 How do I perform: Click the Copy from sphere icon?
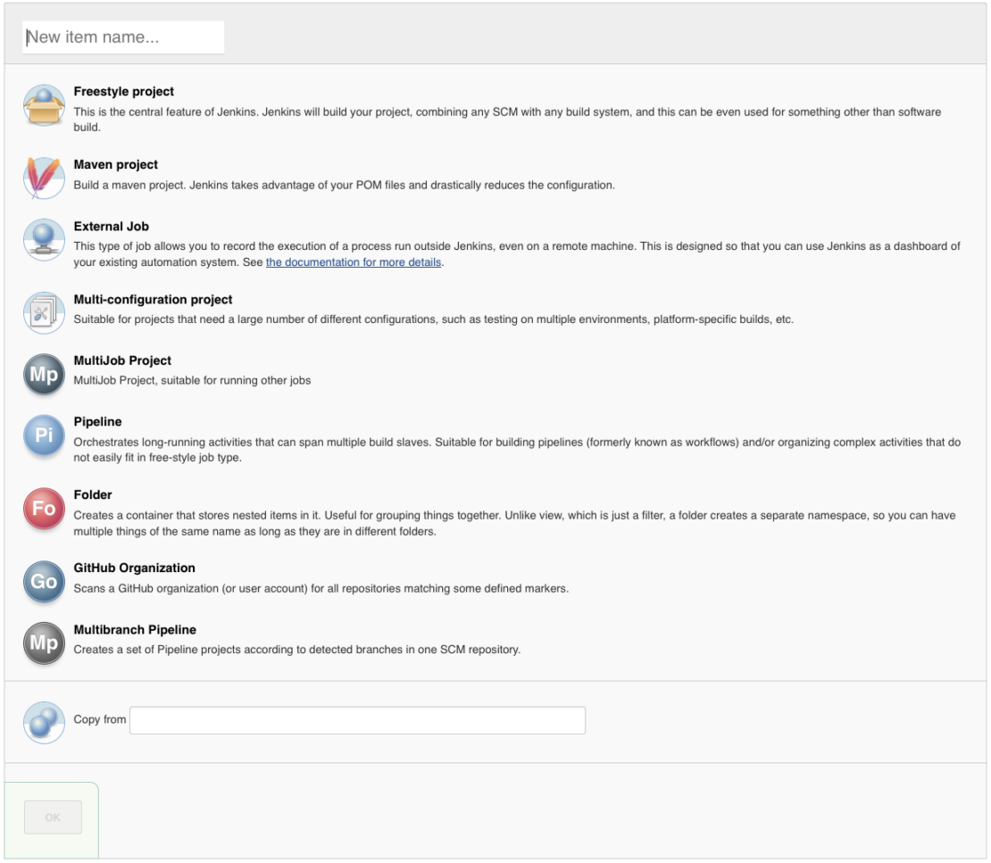click(x=44, y=720)
